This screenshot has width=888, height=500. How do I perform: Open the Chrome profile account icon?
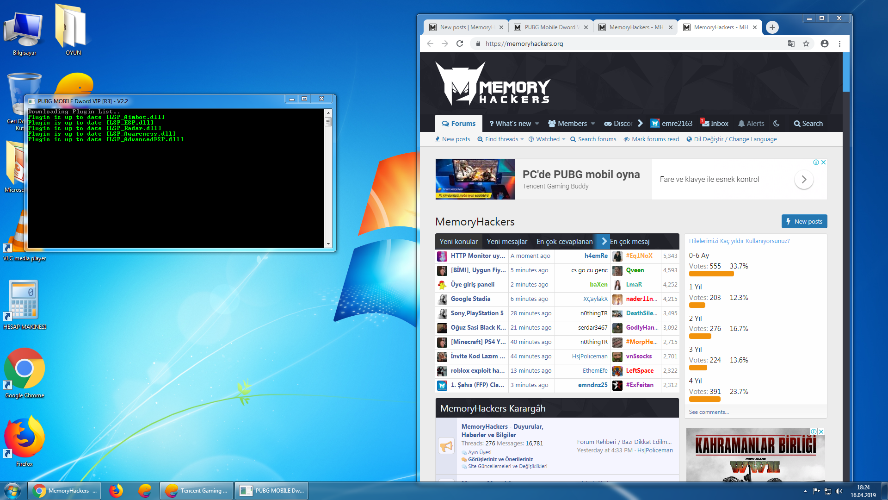tap(825, 44)
